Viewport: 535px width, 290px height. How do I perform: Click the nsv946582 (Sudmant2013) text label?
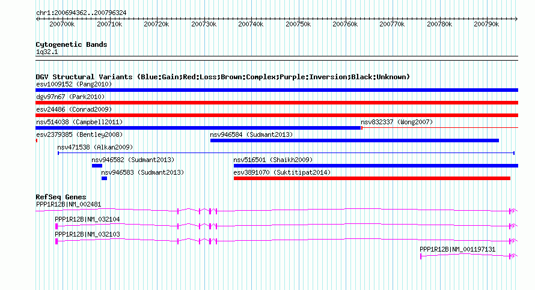(x=133, y=160)
